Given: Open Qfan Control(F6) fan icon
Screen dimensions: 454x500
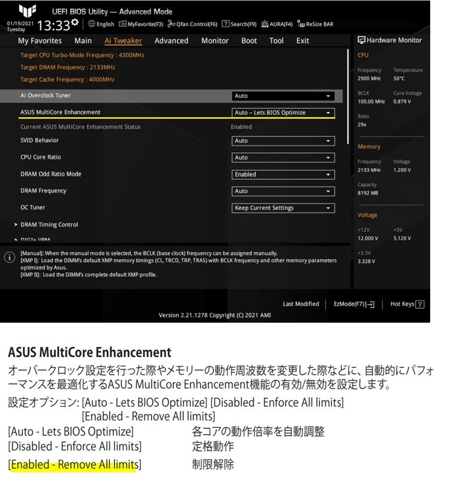Looking at the screenshot, I should [171, 23].
